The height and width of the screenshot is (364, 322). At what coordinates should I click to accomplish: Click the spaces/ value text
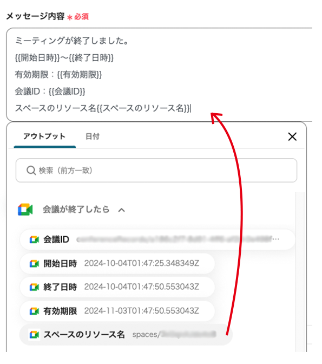click(x=174, y=335)
